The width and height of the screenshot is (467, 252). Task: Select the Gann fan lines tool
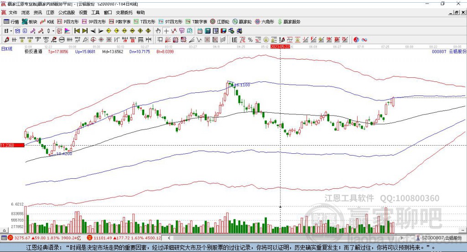point(168,40)
